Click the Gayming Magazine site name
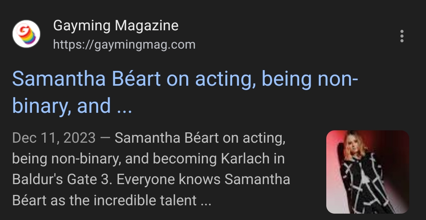The height and width of the screenshot is (220, 426). click(x=116, y=26)
